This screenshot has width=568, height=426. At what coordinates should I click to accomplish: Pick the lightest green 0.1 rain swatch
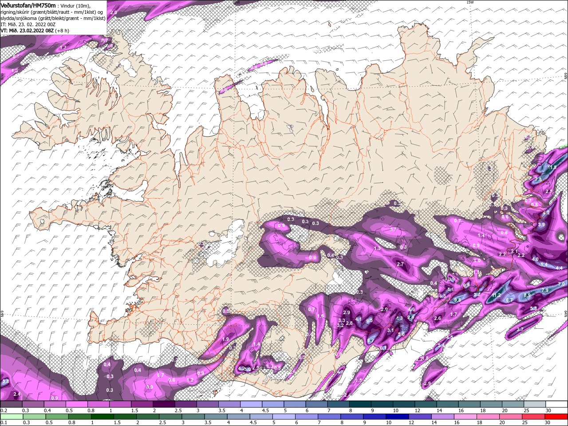(11, 417)
